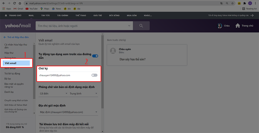Click the arrow next to ad-free app text
The image size is (259, 133).
click(252, 15)
